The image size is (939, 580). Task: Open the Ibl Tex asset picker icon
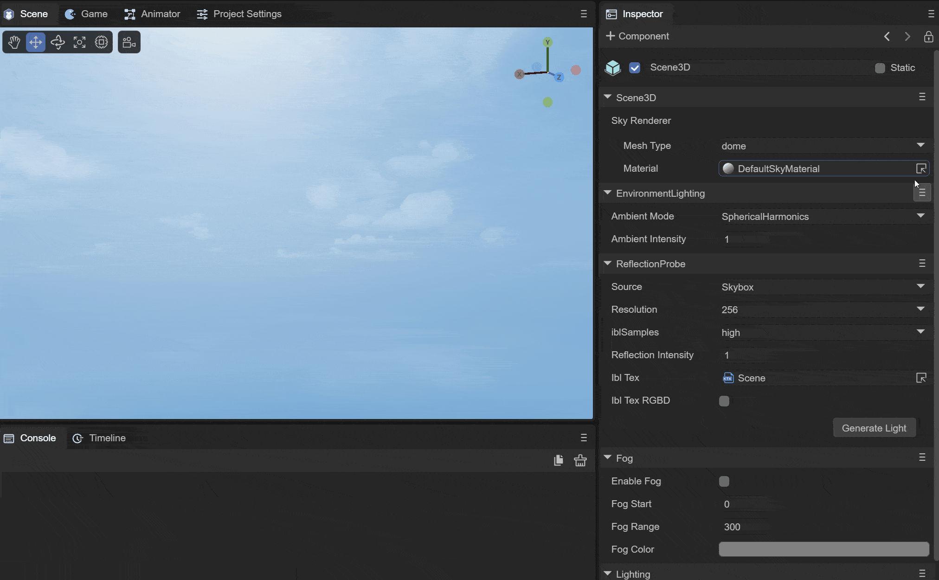921,378
